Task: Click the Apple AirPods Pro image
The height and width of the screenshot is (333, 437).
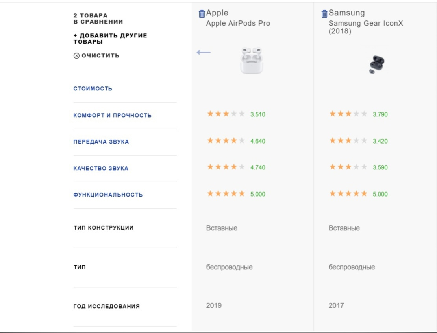Action: pos(252,61)
